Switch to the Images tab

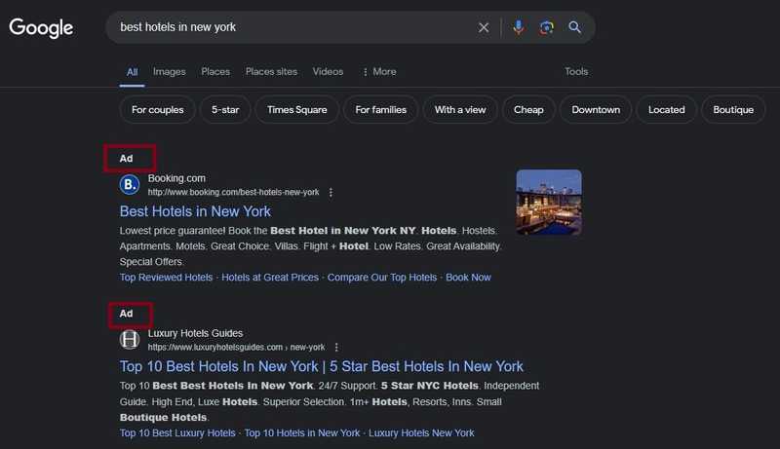[x=169, y=71]
